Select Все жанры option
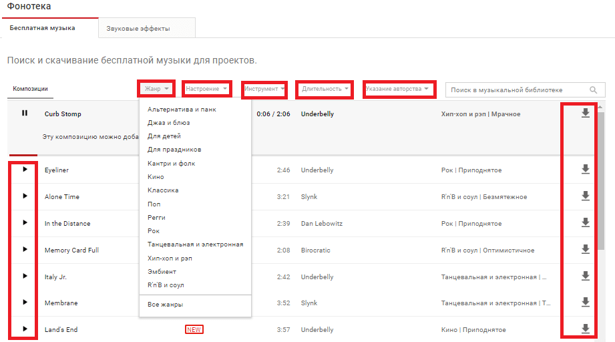The width and height of the screenshot is (615, 342). click(165, 305)
